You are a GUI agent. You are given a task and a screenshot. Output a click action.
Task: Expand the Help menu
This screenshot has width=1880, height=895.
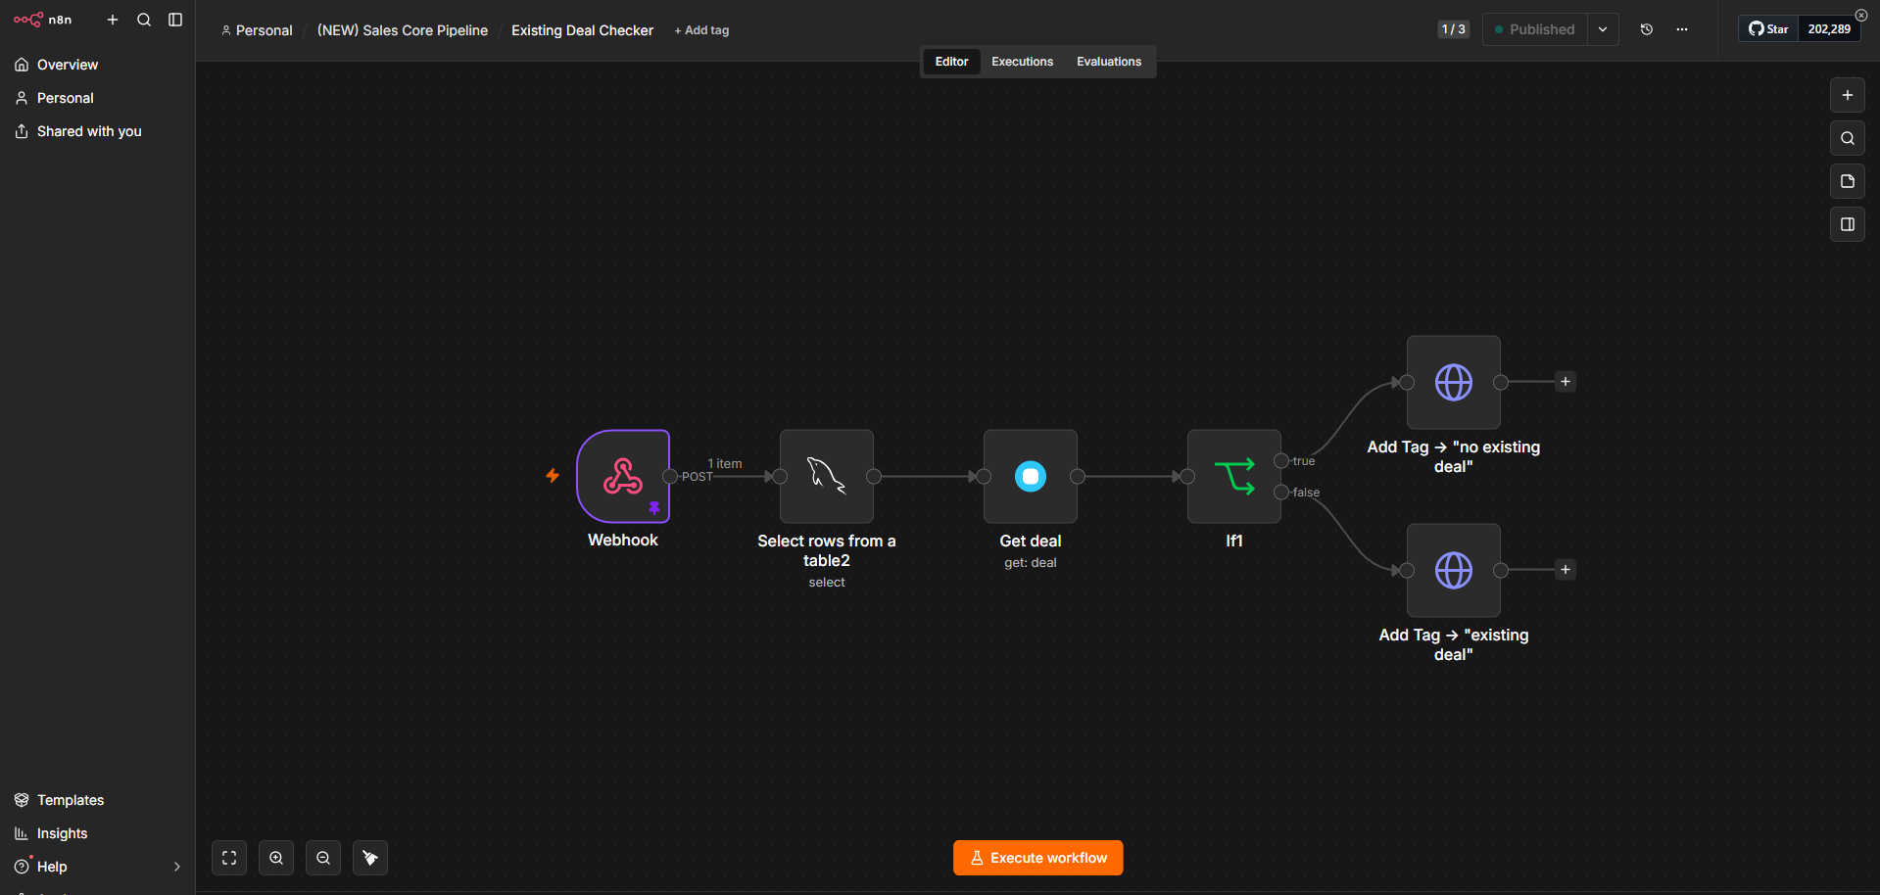click(98, 867)
